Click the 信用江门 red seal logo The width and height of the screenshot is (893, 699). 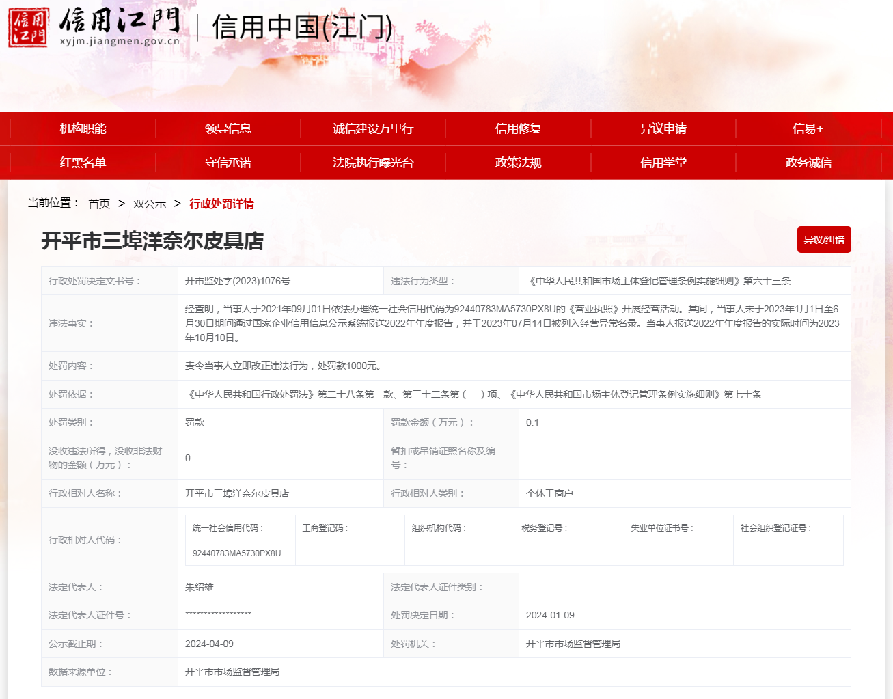(28, 28)
